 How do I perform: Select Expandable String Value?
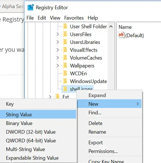(38, 158)
